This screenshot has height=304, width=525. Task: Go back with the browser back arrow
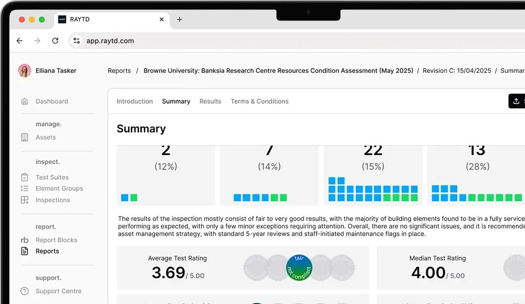click(x=19, y=41)
